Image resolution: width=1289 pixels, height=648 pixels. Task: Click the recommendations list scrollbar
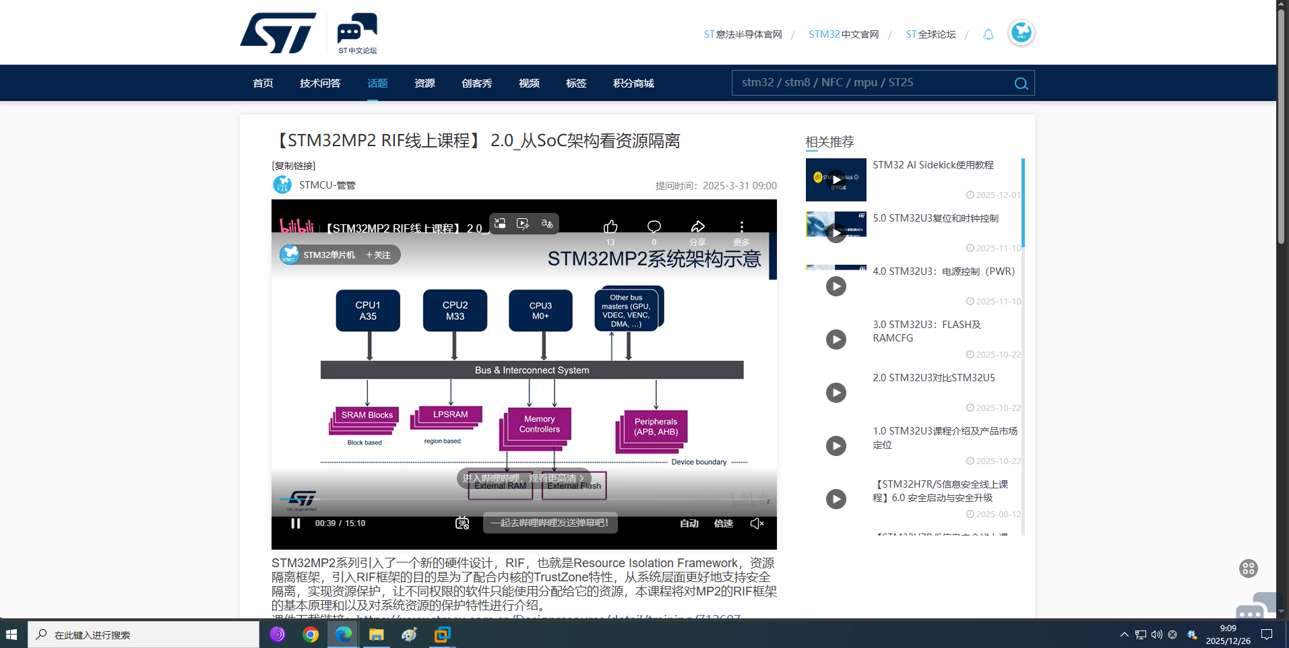tap(1023, 203)
